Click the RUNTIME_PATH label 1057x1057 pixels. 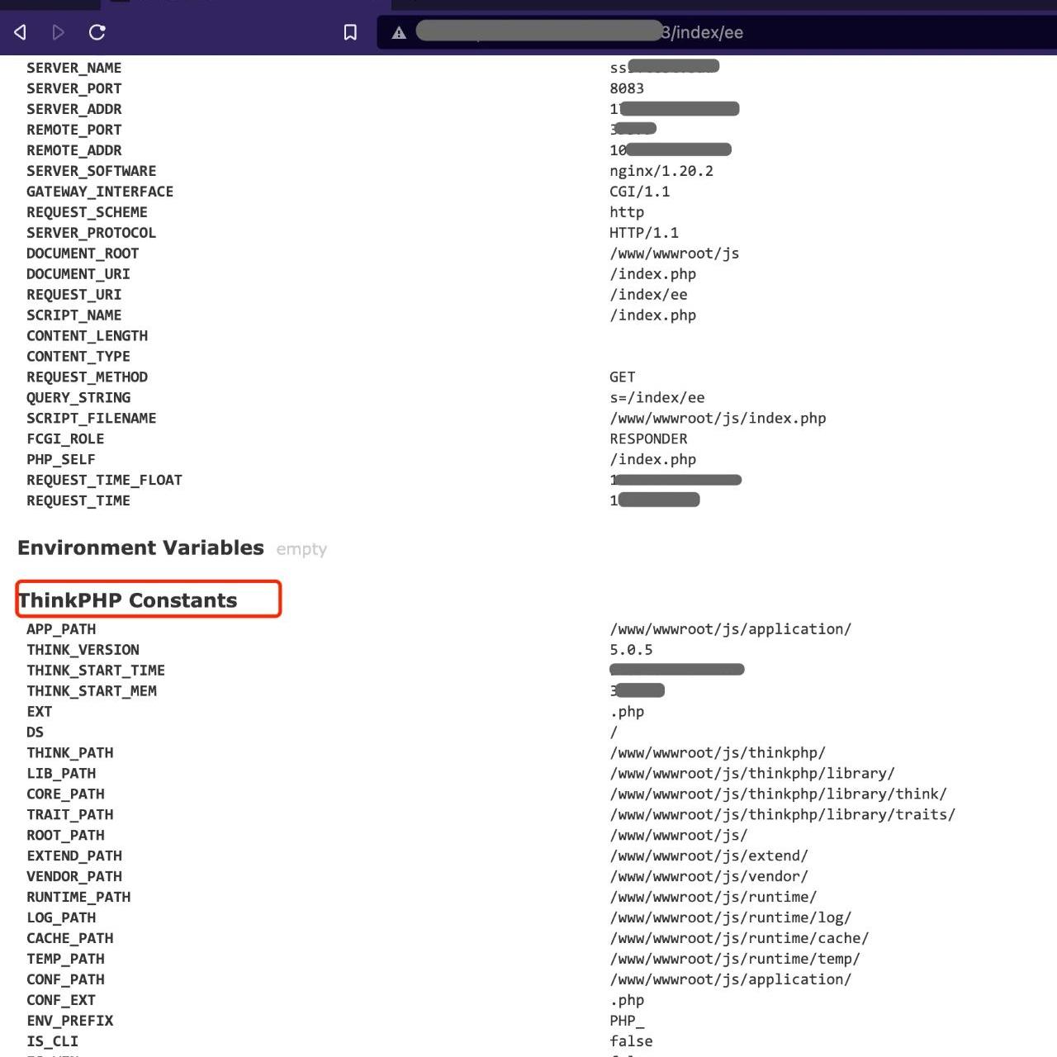pos(78,898)
